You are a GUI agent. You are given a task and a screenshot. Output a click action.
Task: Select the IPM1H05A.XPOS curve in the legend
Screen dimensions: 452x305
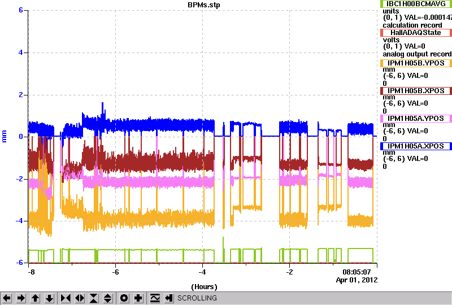click(416, 146)
